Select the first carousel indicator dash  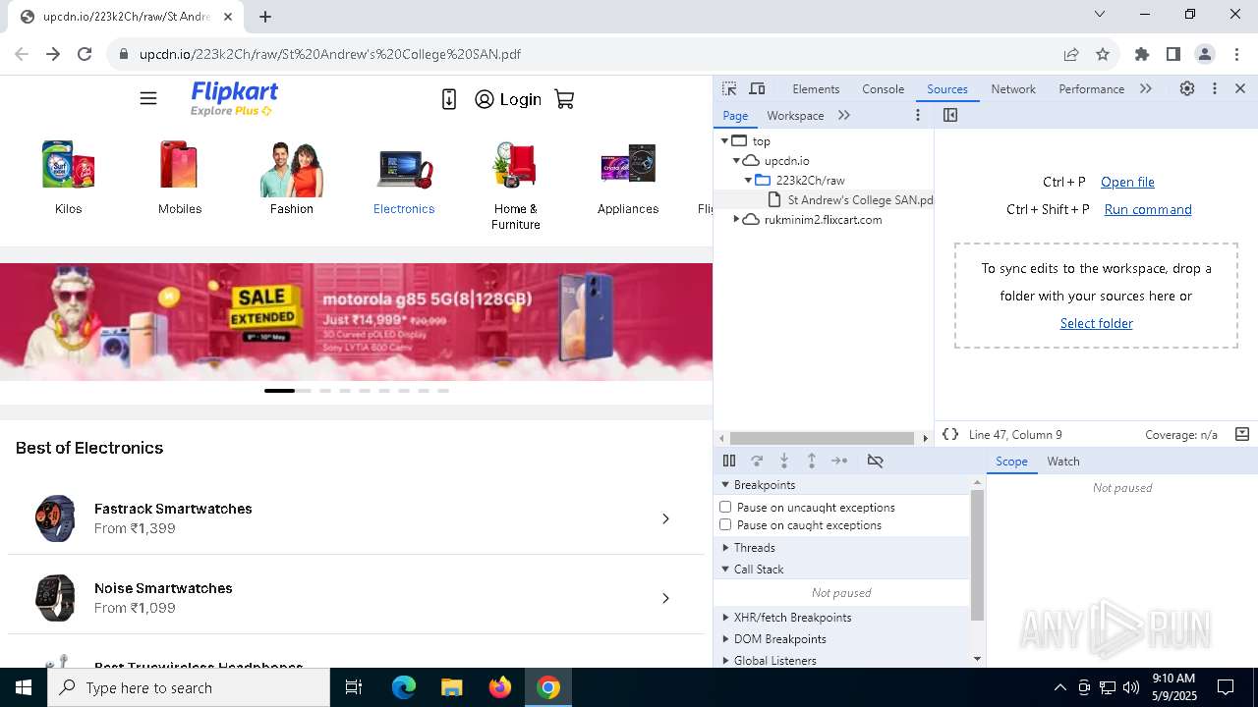point(279,391)
